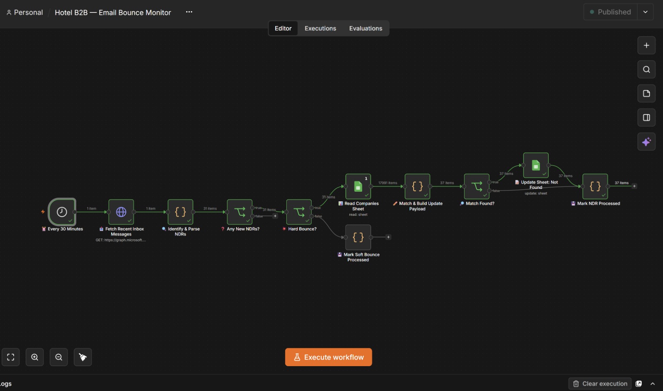The height and width of the screenshot is (391, 663).
Task: Open the Hard Bounce? IF node
Action: point(299,212)
